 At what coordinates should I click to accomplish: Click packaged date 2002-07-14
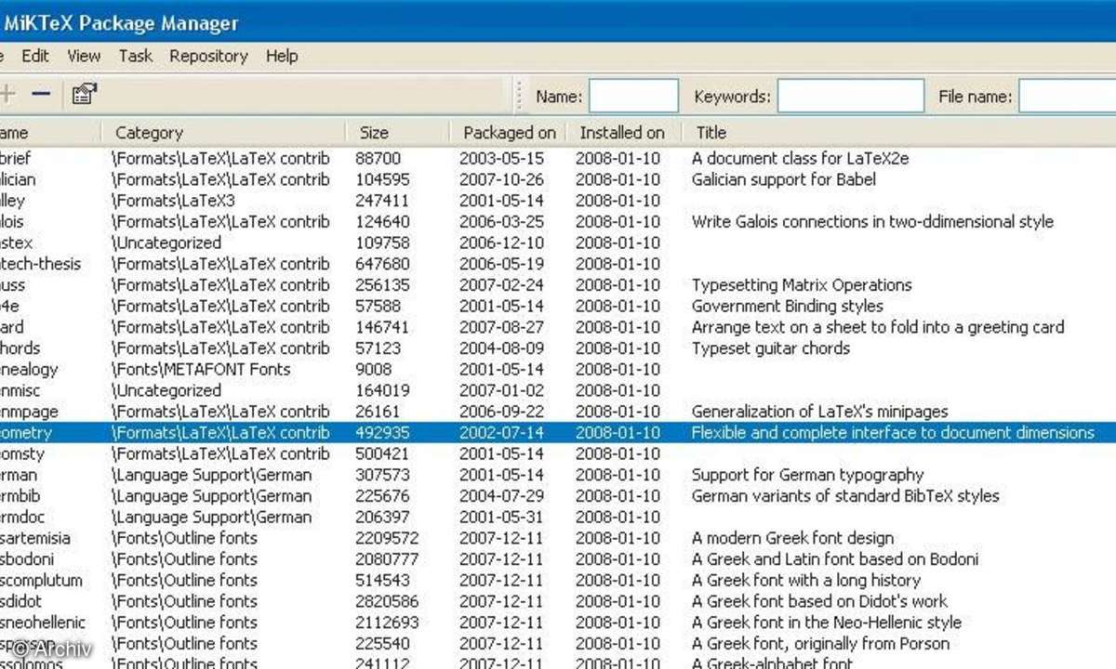tap(501, 433)
